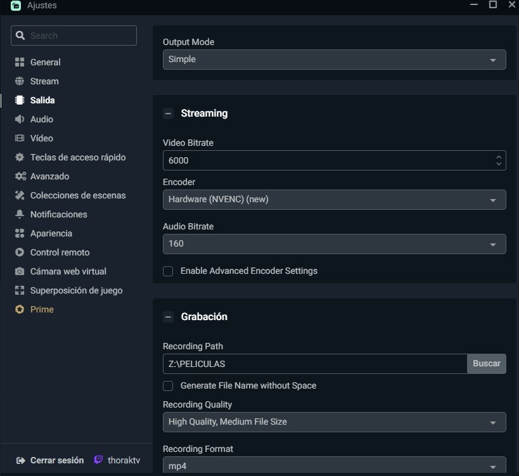Click the Avanzado gears icon

(20, 176)
